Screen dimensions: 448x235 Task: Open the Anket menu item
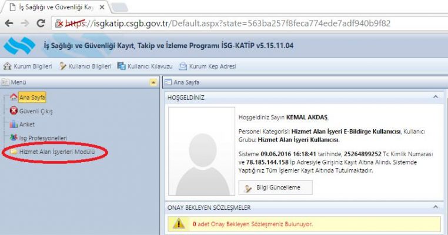click(27, 125)
